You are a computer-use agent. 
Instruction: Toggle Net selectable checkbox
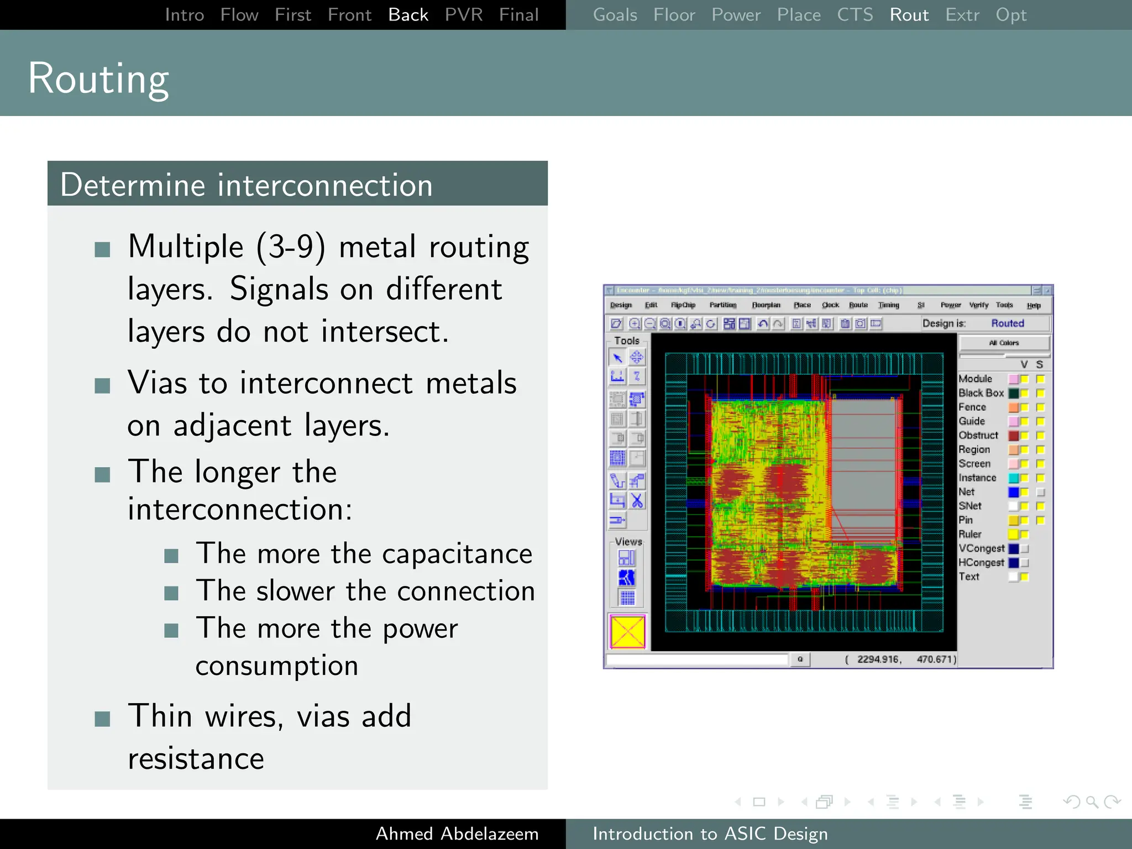tap(1040, 492)
